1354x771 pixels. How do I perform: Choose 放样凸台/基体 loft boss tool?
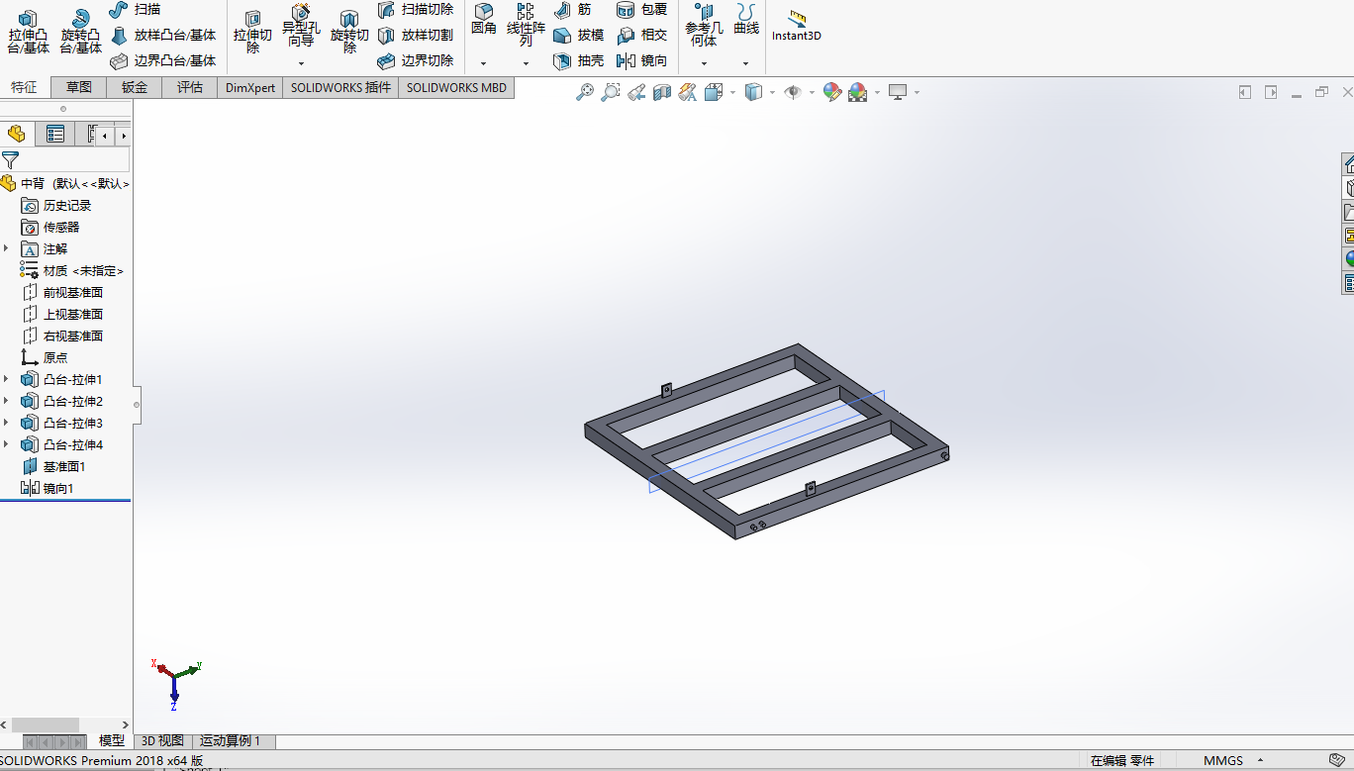(162, 35)
